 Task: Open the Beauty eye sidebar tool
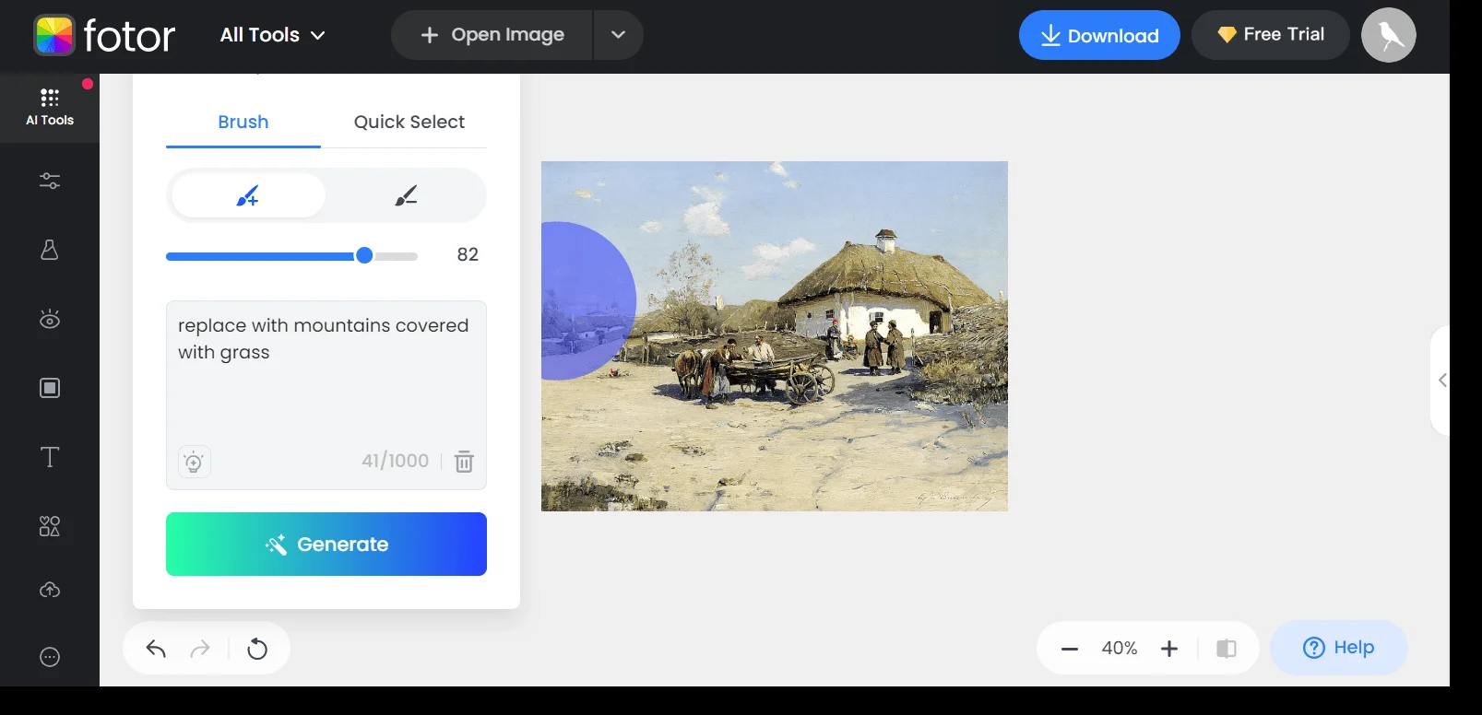click(x=50, y=319)
